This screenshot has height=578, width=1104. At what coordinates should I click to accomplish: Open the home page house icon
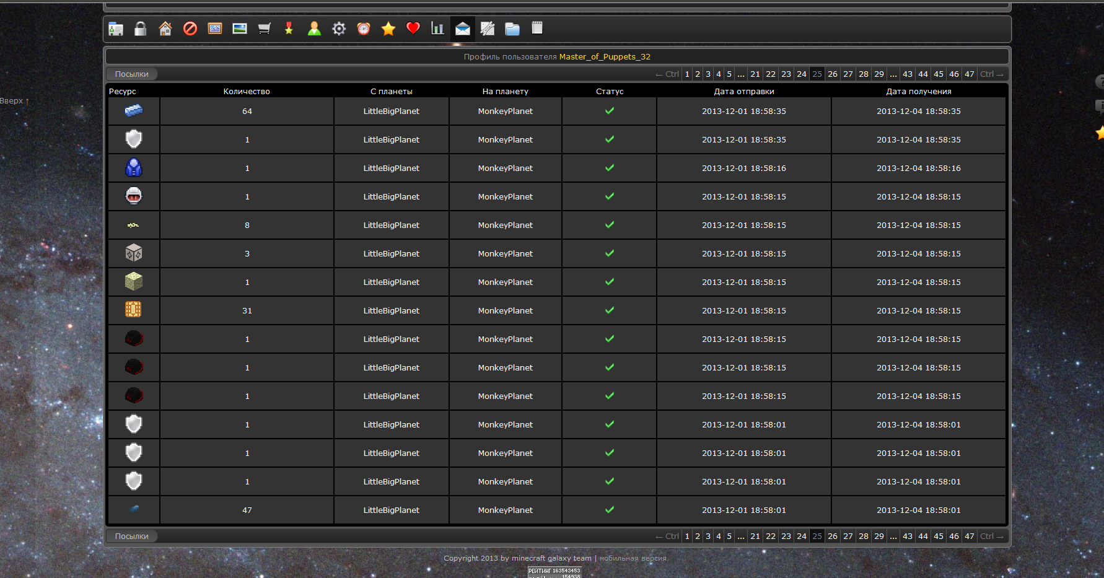(165, 28)
